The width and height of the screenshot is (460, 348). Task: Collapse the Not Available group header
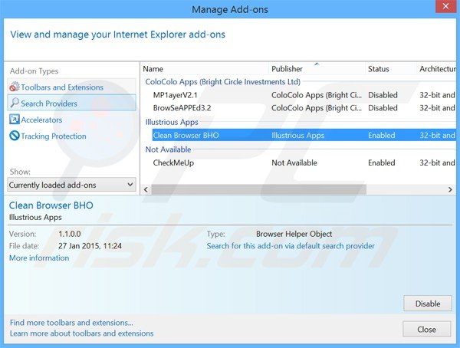click(168, 149)
